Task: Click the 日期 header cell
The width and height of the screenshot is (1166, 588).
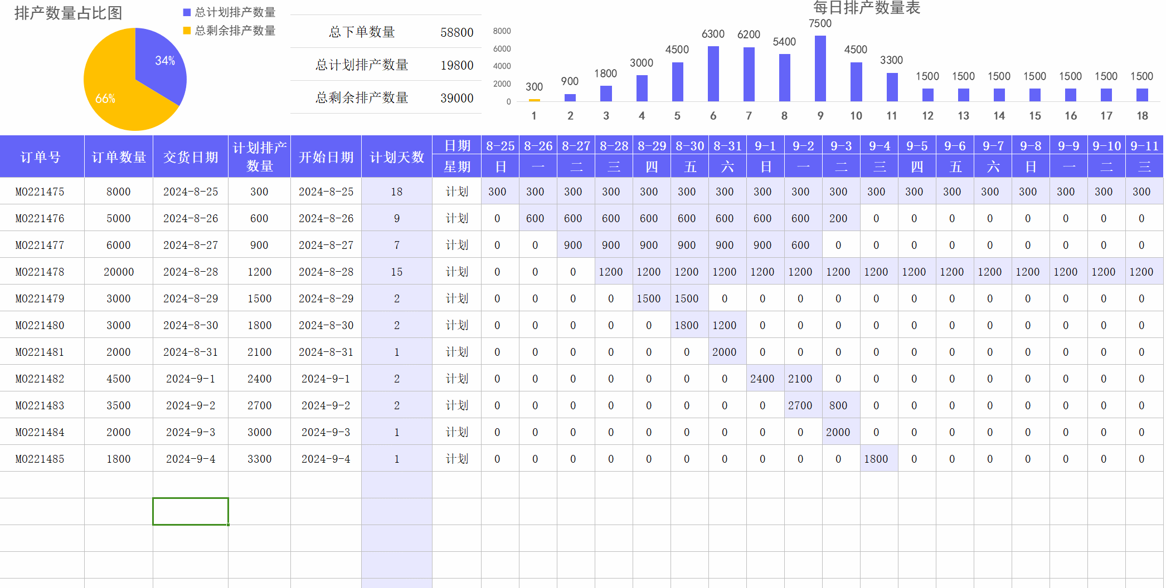Action: [x=457, y=146]
